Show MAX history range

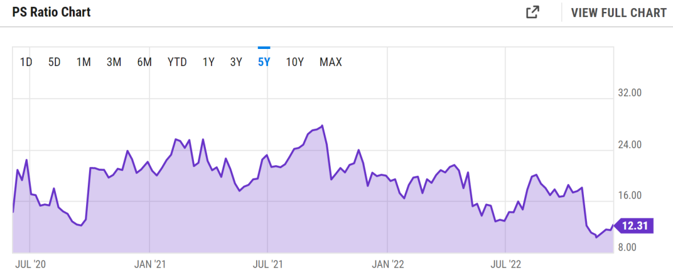pyautogui.click(x=331, y=62)
